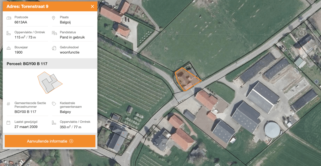This screenshot has width=321, height=166.
Task: Click the Aanvullende informatie button text
Action: point(47,141)
